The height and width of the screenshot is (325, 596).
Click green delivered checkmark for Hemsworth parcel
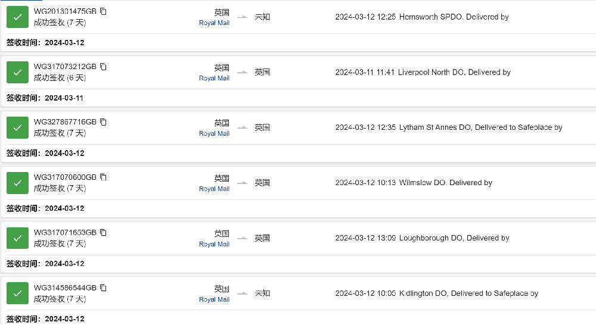coord(17,17)
